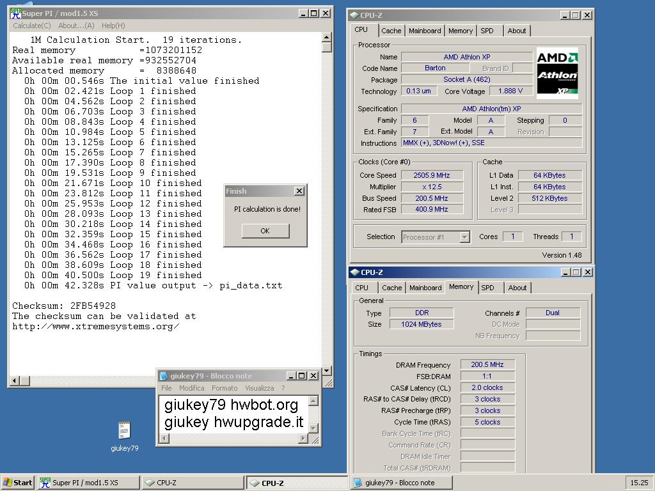
Task: Switch to Super PI in the taskbar
Action: [88, 483]
